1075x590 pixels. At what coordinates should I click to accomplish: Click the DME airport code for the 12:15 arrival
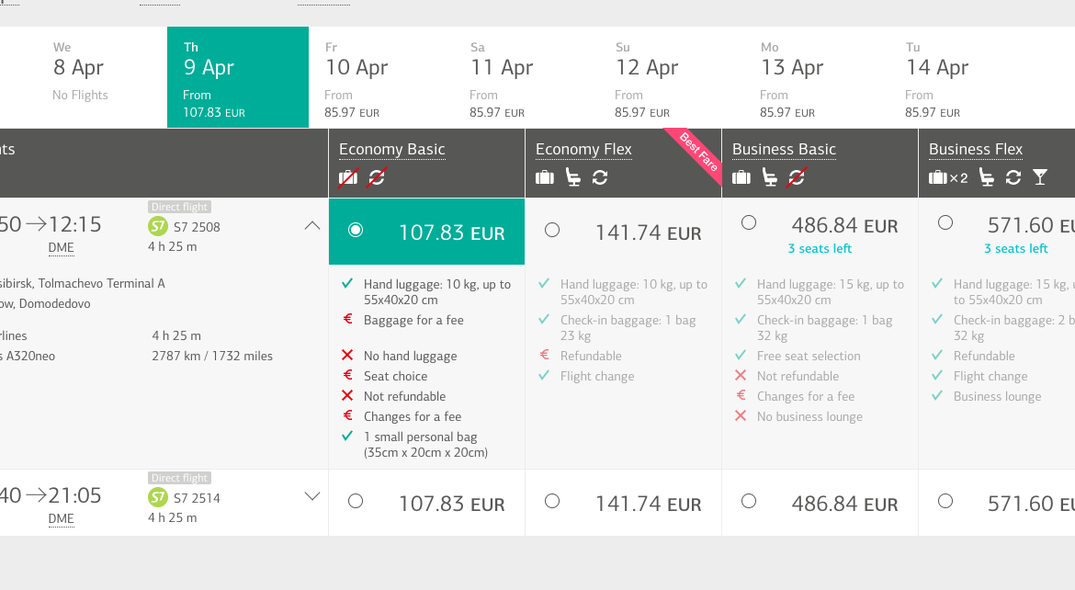coord(61,247)
